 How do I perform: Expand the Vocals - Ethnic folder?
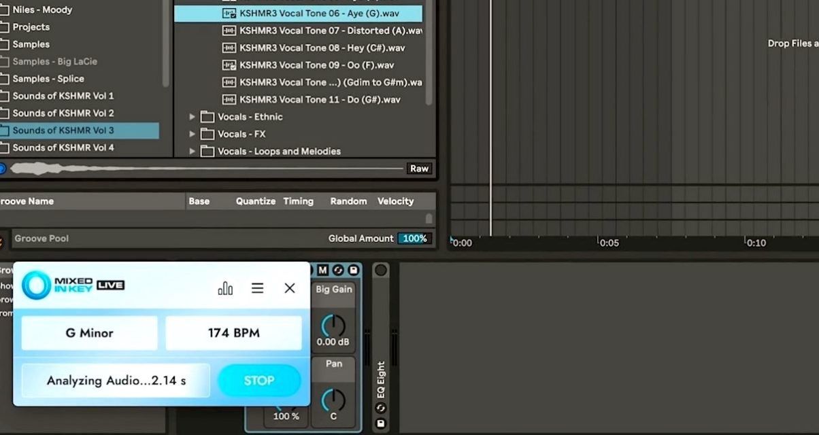point(193,116)
